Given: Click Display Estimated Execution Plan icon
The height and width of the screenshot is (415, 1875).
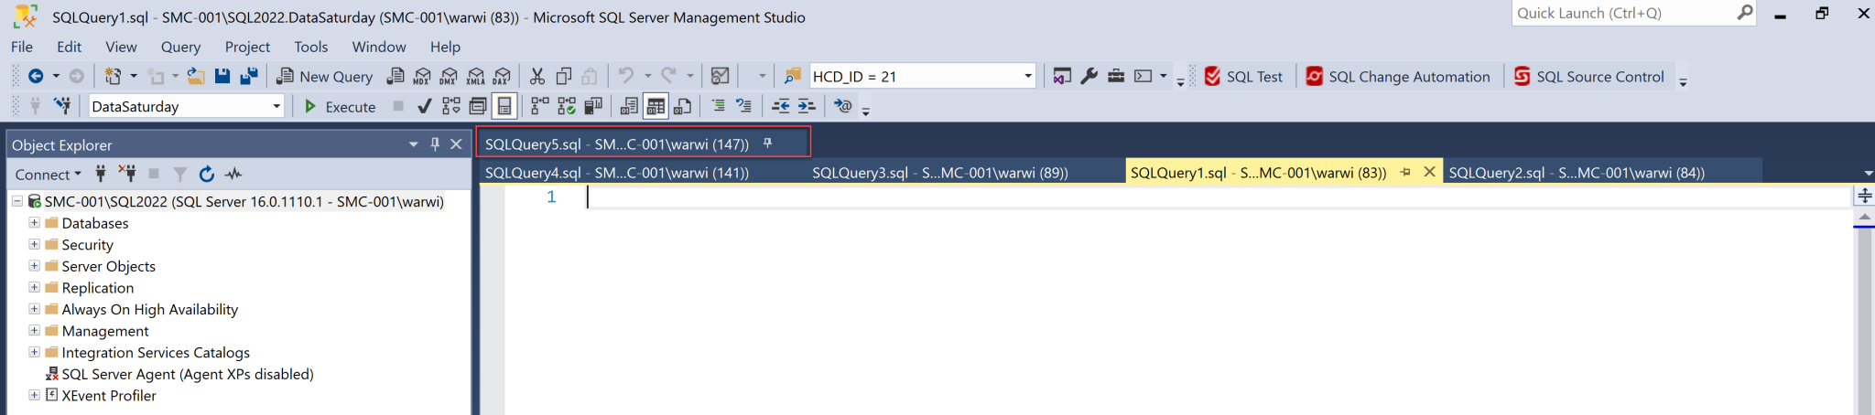Looking at the screenshot, I should [x=450, y=106].
